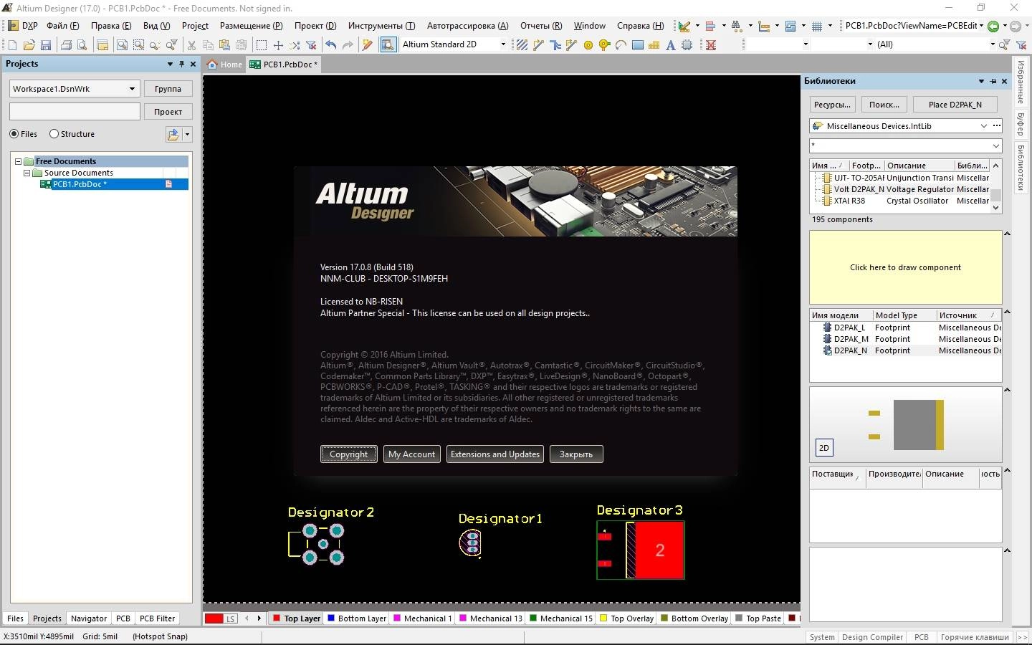
Task: Select the D2PAK_M footprint model row
Action: [906, 339]
